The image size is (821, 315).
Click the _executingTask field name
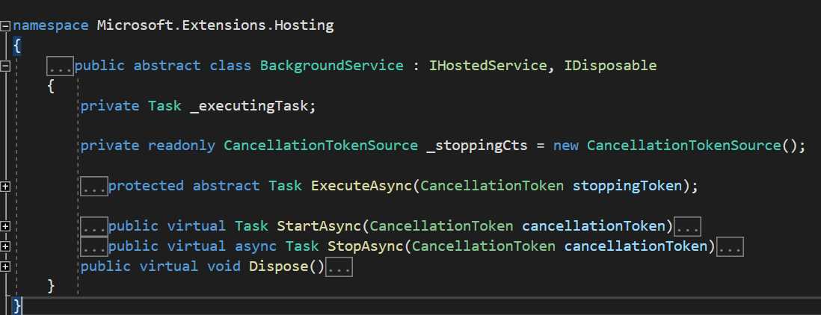click(249, 106)
